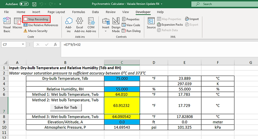Redo the last action

click(x=51, y=4)
